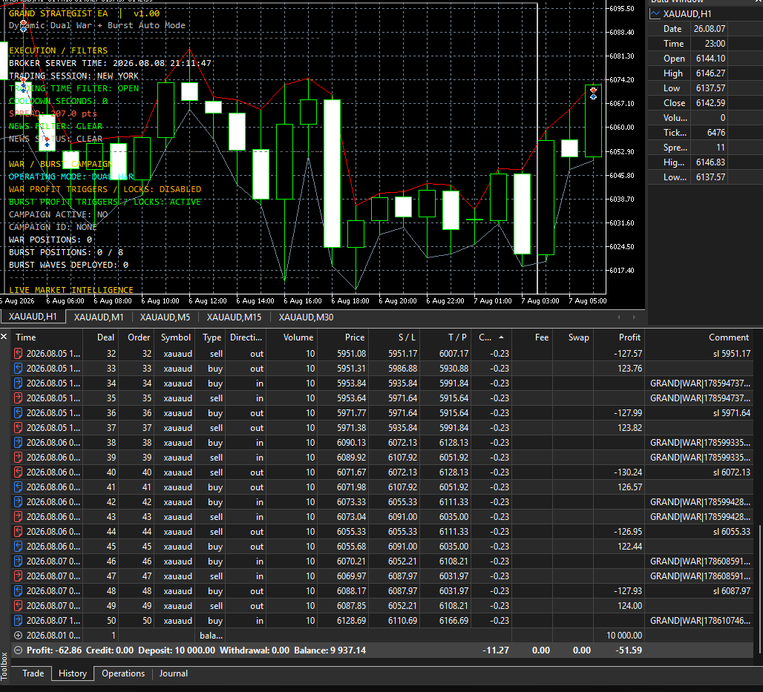Sort history by the Price column header
The width and height of the screenshot is (763, 692).
tap(344, 337)
